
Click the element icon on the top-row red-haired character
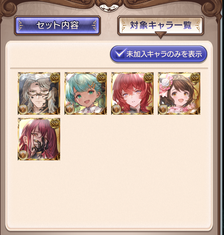[116, 109]
